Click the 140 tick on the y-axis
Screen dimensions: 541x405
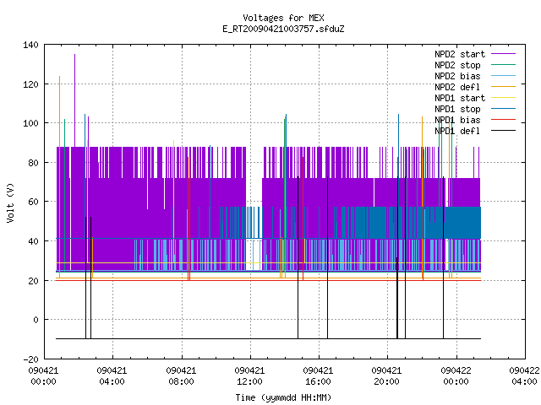30,45
